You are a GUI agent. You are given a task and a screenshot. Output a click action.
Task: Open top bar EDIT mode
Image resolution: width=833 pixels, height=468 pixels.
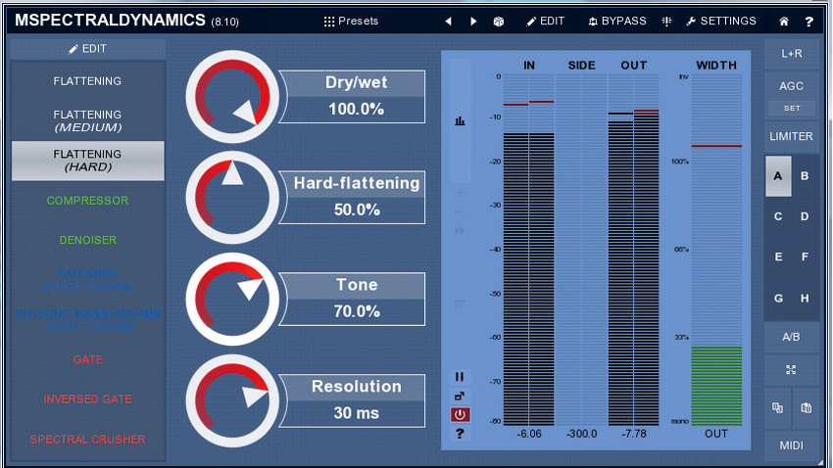click(545, 22)
